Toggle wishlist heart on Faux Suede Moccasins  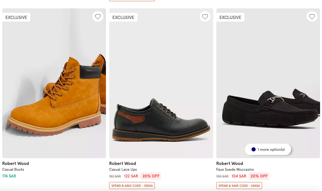coord(312,16)
